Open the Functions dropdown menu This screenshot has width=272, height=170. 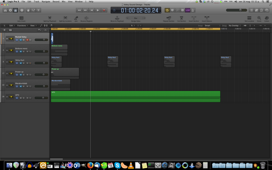coord(22,25)
